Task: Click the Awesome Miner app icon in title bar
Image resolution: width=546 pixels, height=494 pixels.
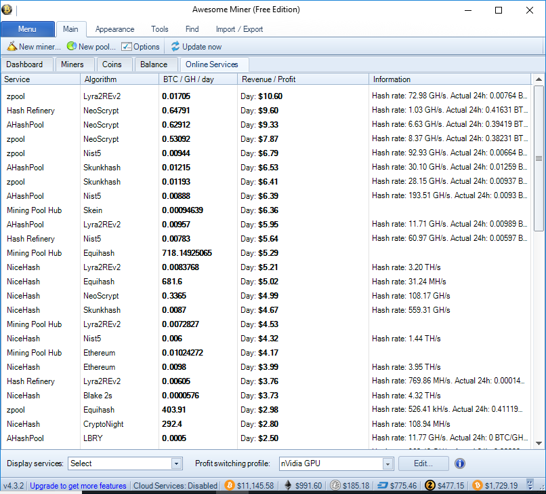Action: [7, 9]
